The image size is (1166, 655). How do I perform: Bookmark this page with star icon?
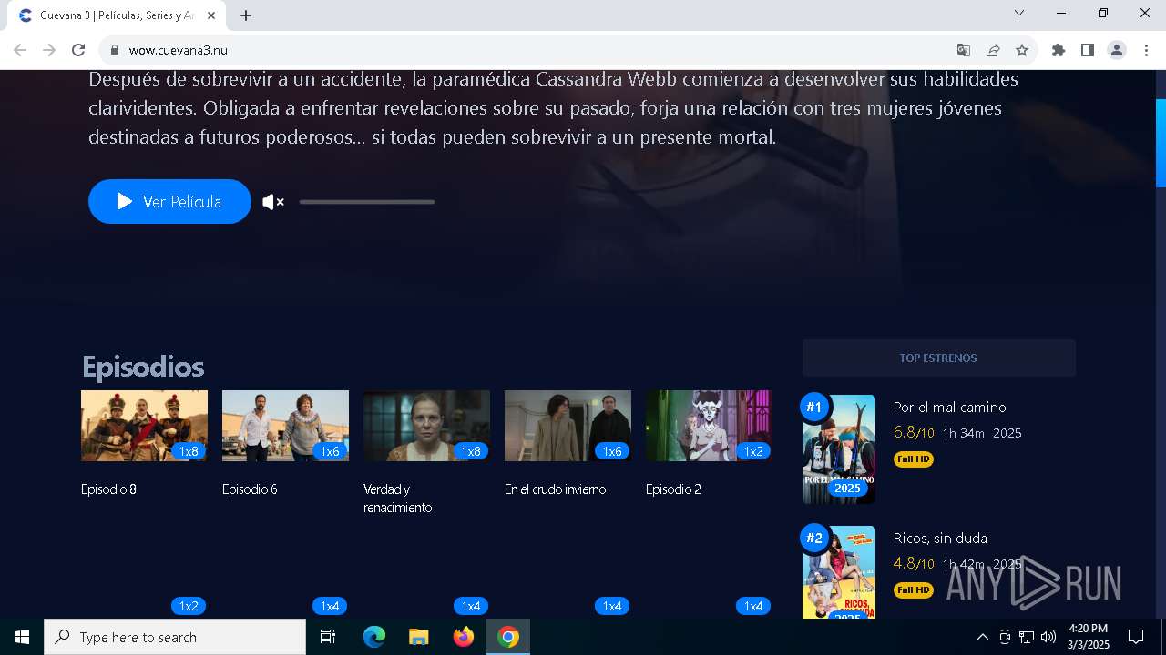pyautogui.click(x=1022, y=50)
